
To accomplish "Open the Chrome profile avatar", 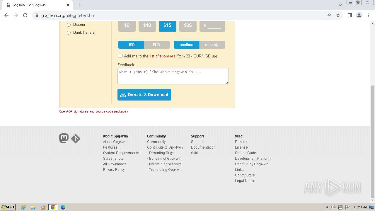I will 359,16.
